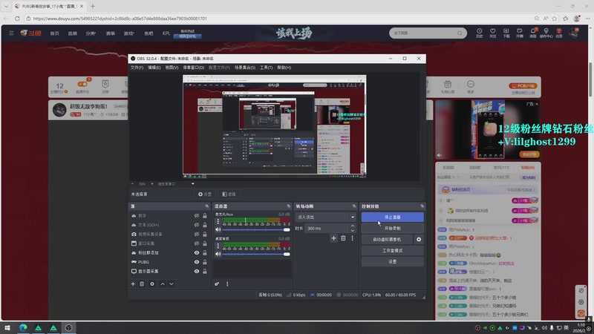Pop out the controls dock icon
This screenshot has width=594, height=334.
coord(422,206)
